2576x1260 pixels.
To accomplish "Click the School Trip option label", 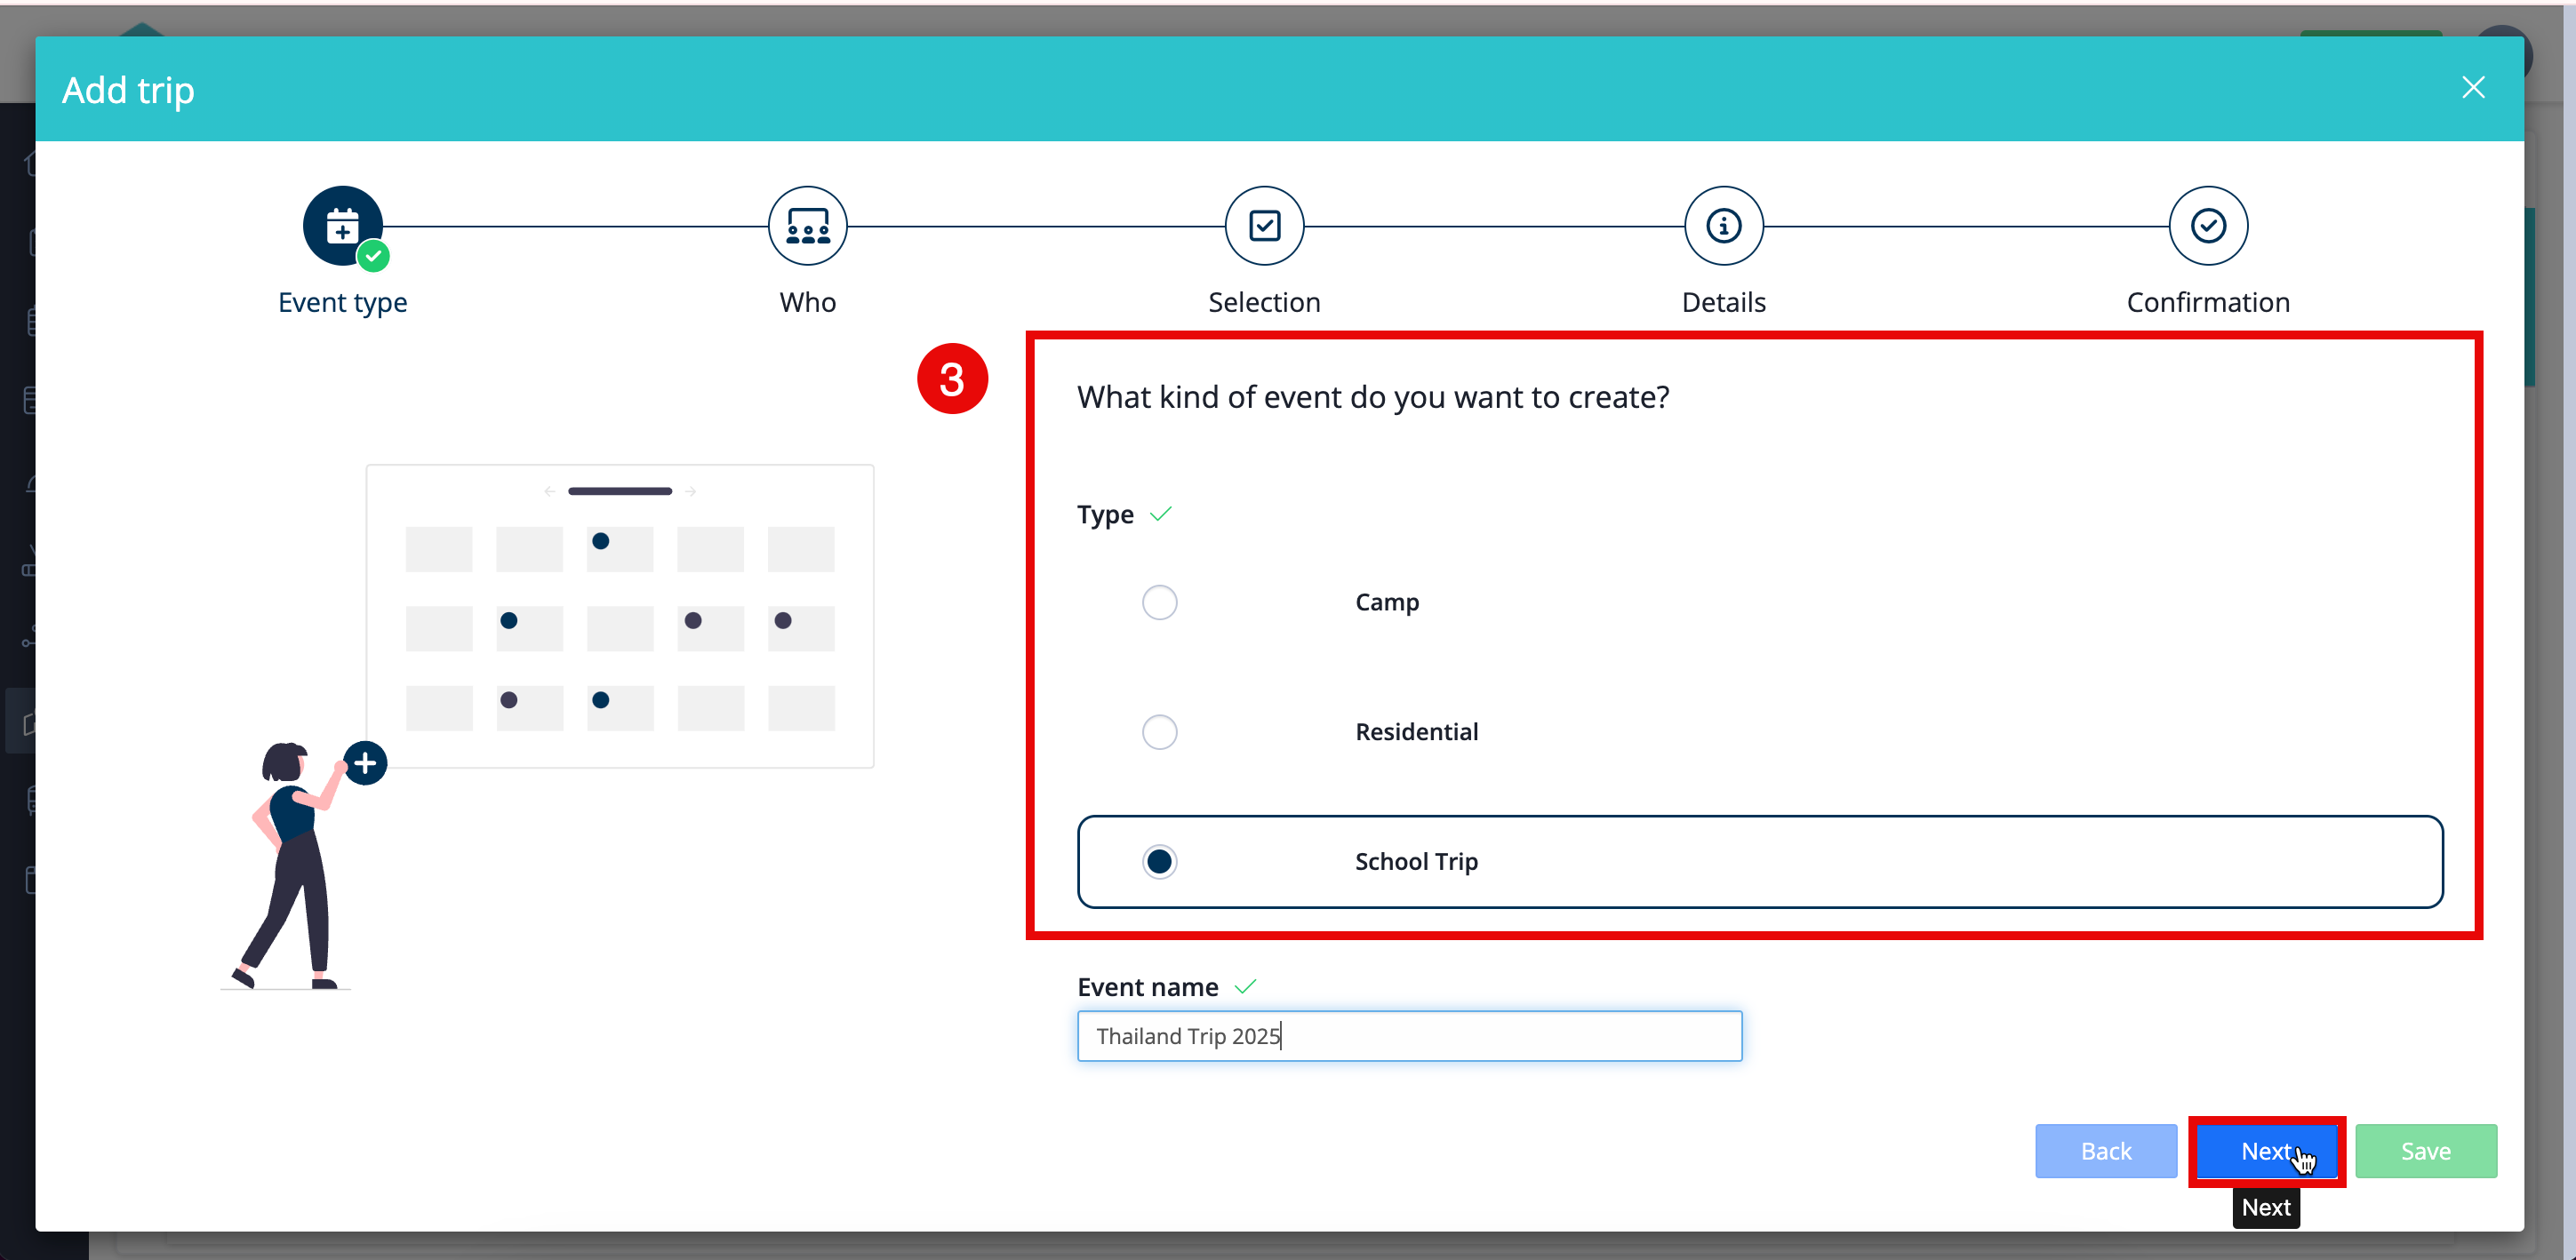I will point(1416,861).
